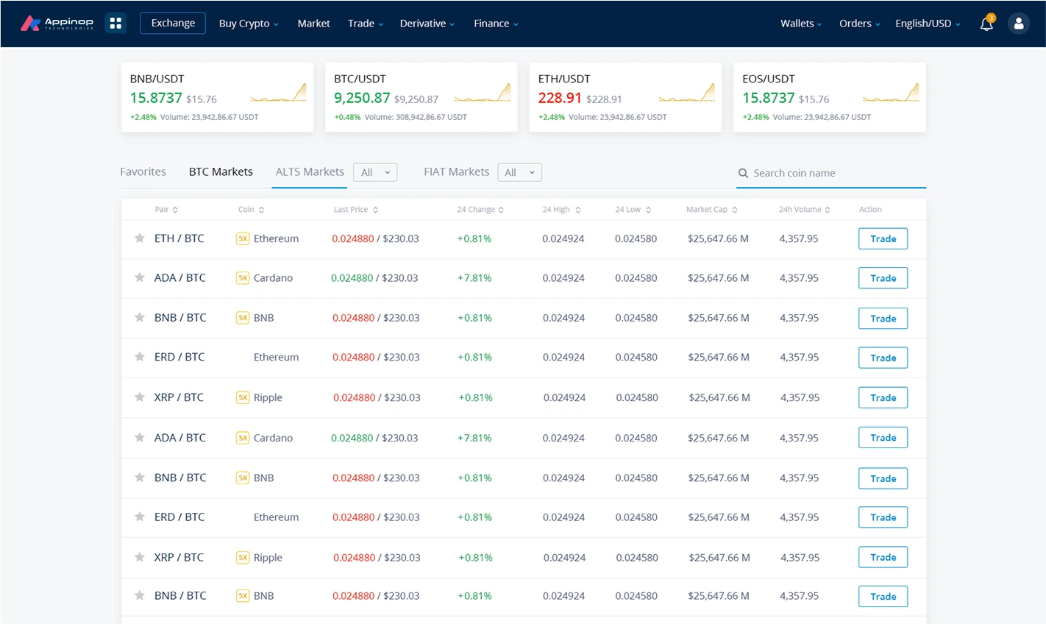Sort table by Market Cap arrows
This screenshot has width=1046, height=624.
click(734, 210)
